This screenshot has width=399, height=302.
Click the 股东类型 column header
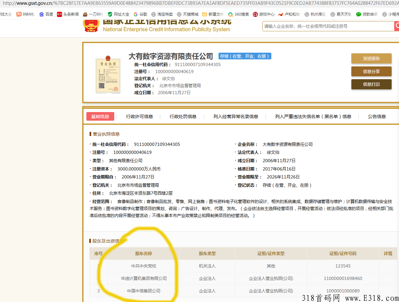point(207,253)
